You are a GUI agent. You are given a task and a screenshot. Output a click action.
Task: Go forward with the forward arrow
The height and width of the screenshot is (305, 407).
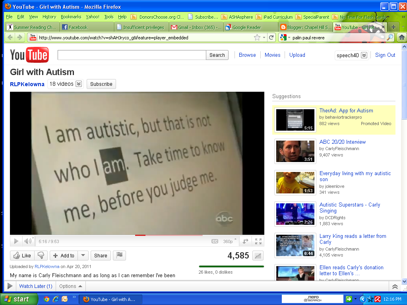click(x=20, y=37)
